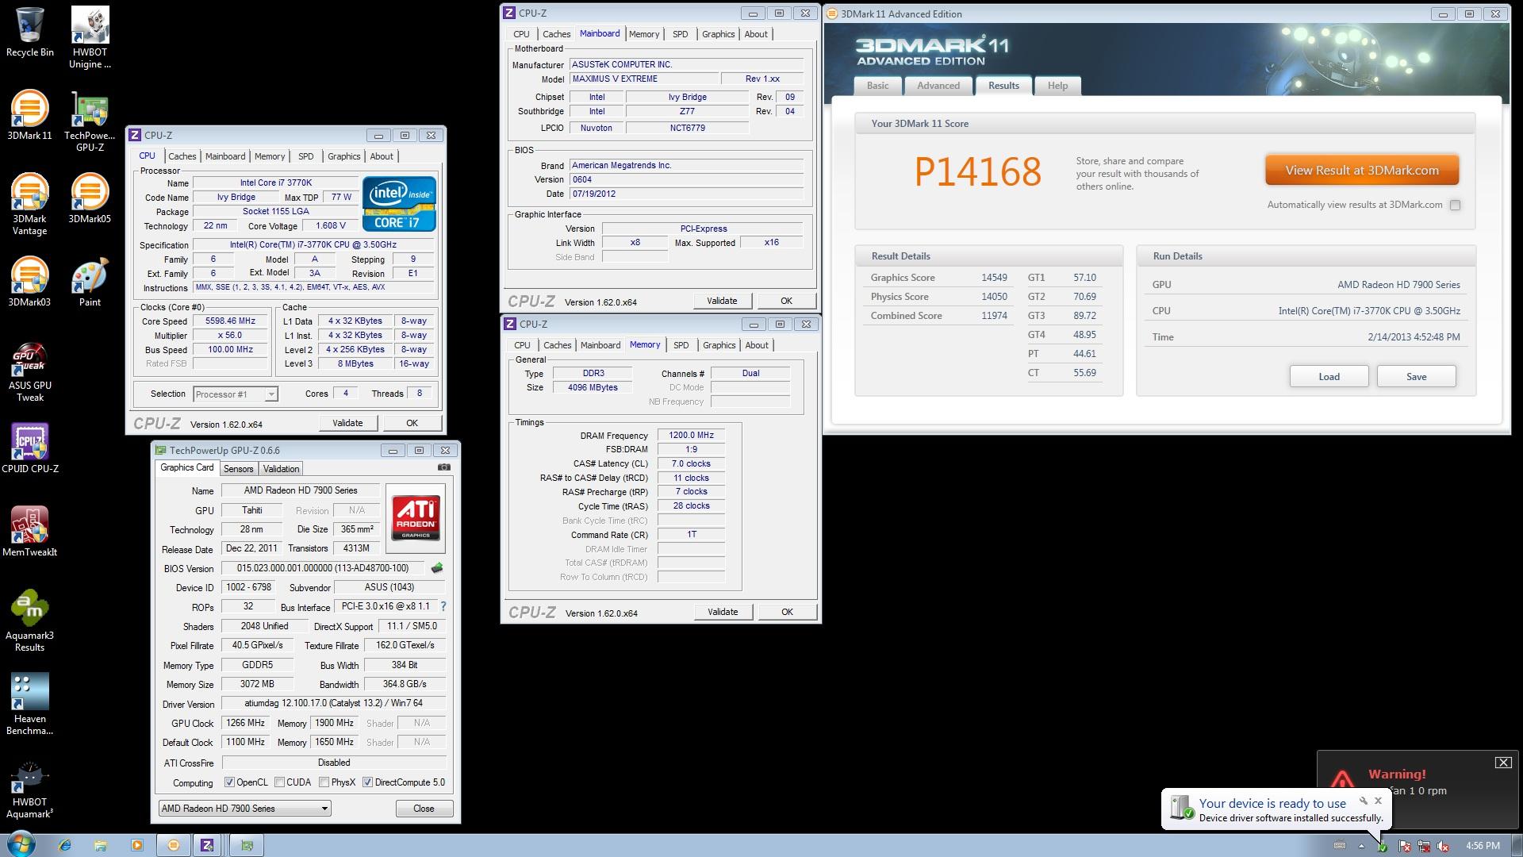Screen dimensions: 1523x857
Task: Close the device ready notification balloon
Action: [1378, 801]
